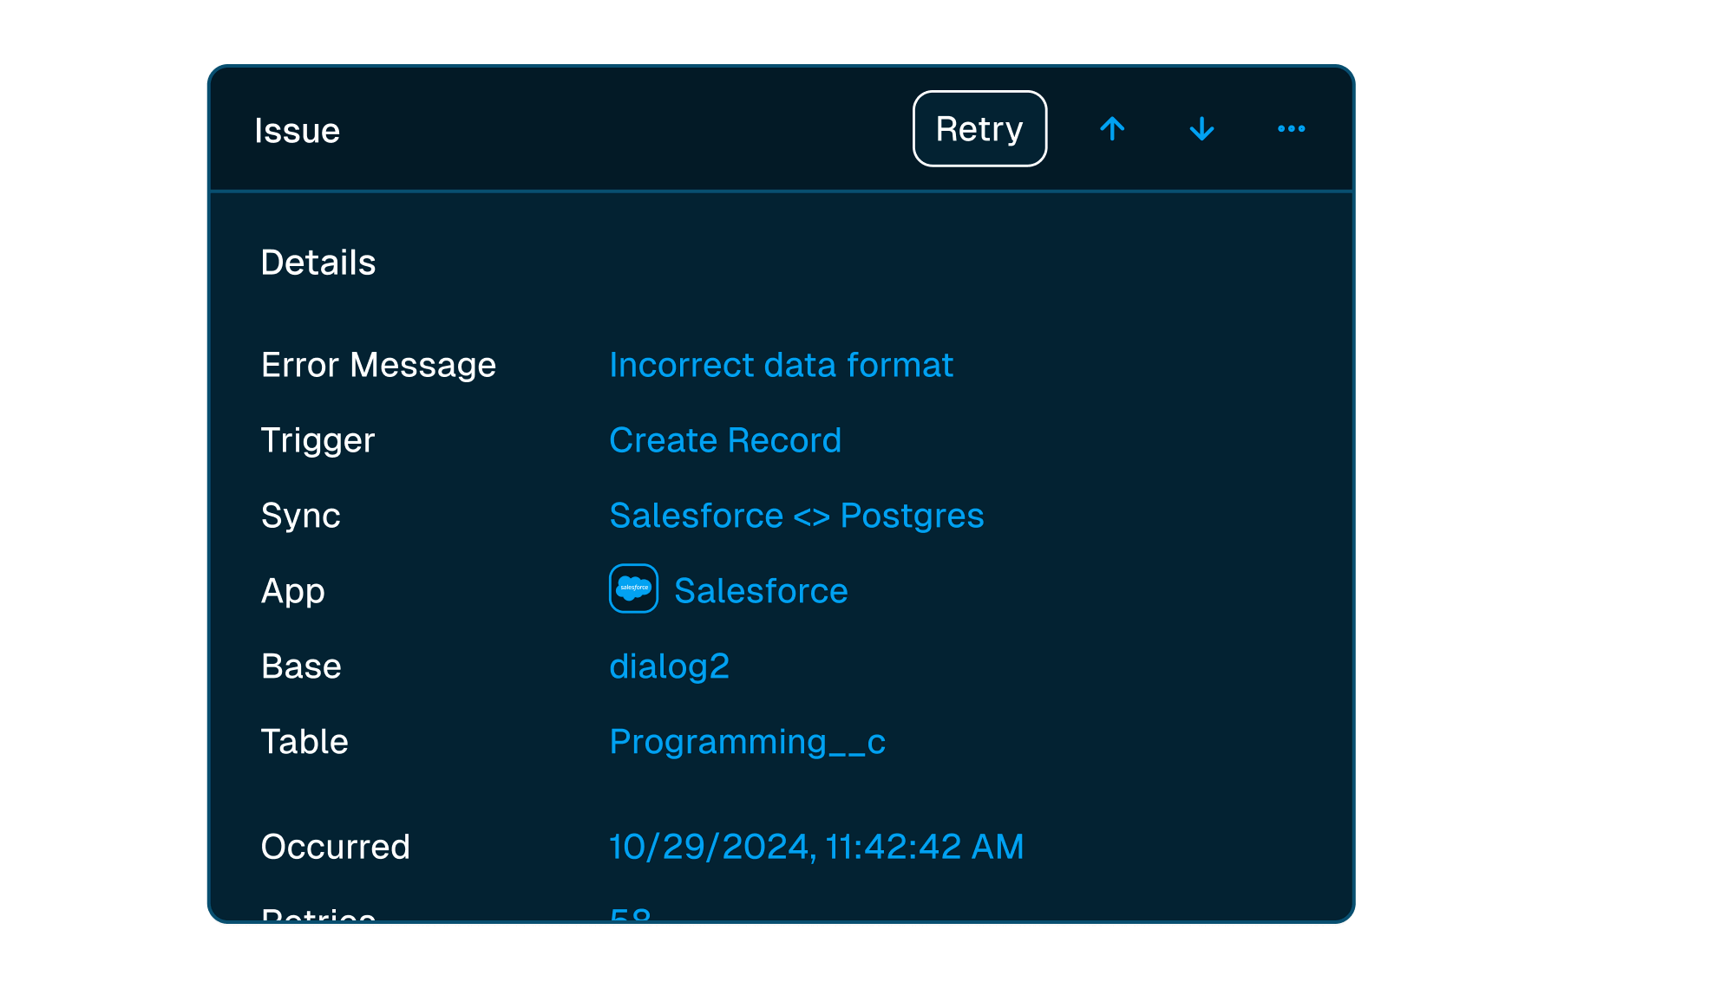Click the Issue panel title
This screenshot has height=988, width=1735.
[x=297, y=131]
